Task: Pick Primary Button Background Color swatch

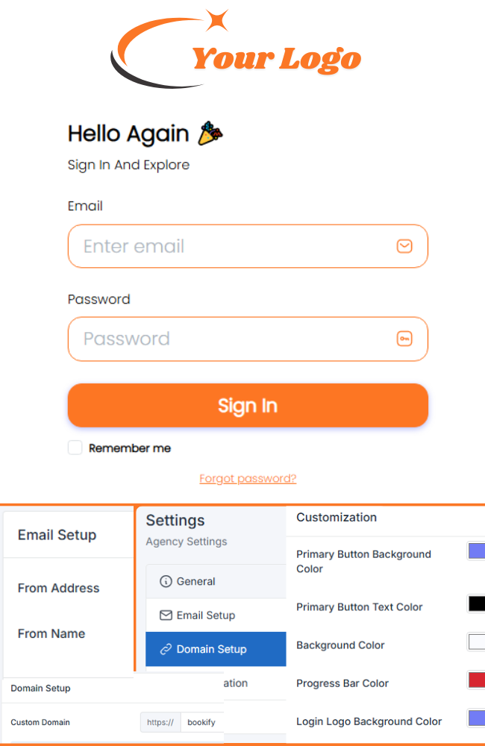Action: 477,551
